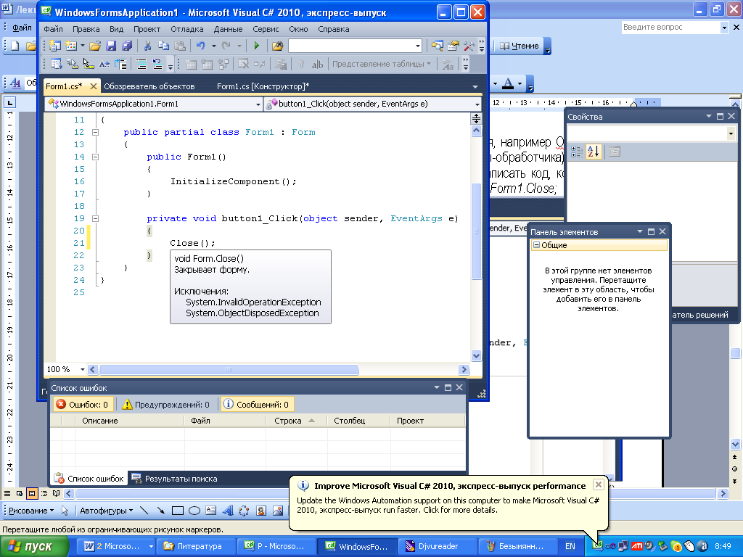Click the code editor scroll down arrow
The height and width of the screenshot is (557, 743).
click(x=476, y=355)
